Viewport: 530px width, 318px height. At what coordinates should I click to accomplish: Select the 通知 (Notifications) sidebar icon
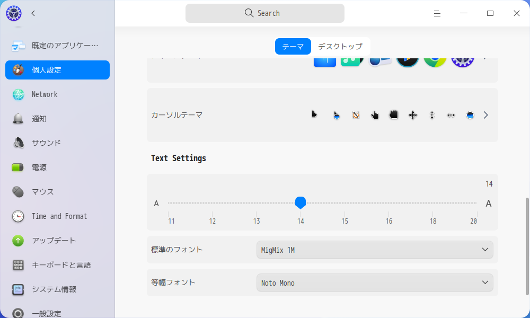coord(17,119)
